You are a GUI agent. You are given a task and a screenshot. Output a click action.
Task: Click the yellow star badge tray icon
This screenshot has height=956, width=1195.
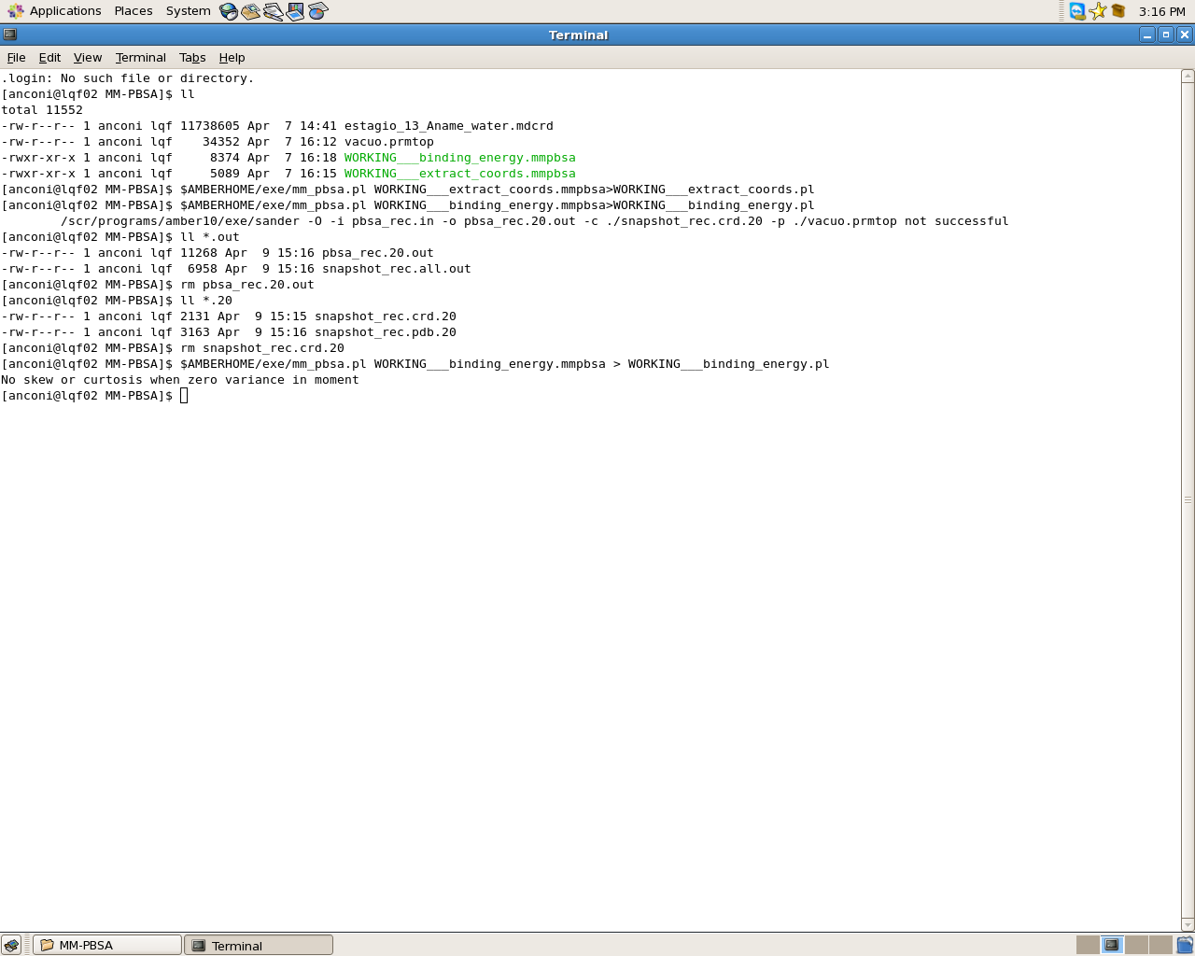pyautogui.click(x=1098, y=11)
